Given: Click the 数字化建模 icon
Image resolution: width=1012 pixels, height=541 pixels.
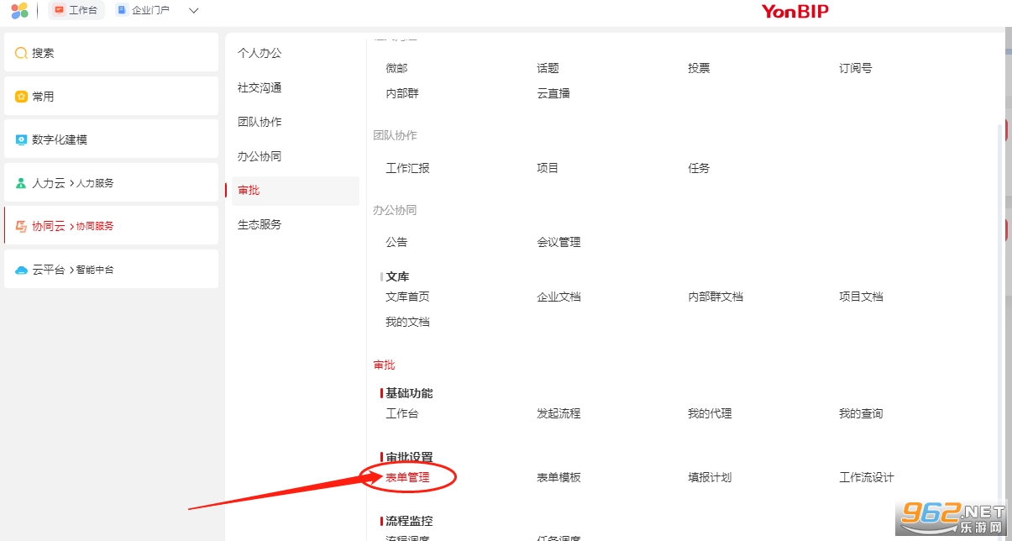Looking at the screenshot, I should pos(21,139).
